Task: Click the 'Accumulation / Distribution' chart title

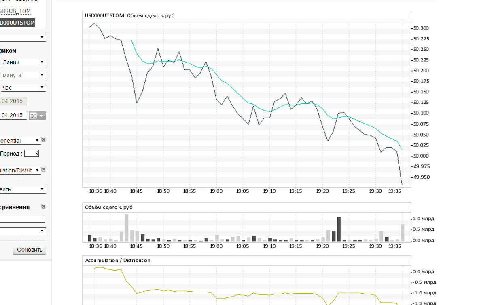Action: (x=118, y=260)
